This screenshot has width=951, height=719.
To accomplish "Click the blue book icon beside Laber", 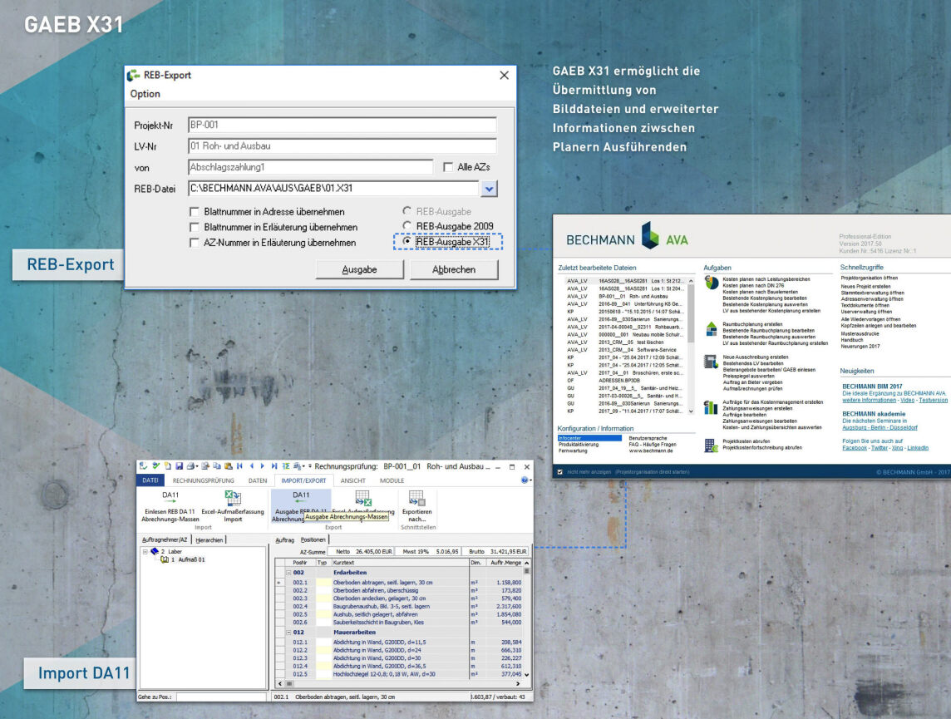I will tap(155, 552).
